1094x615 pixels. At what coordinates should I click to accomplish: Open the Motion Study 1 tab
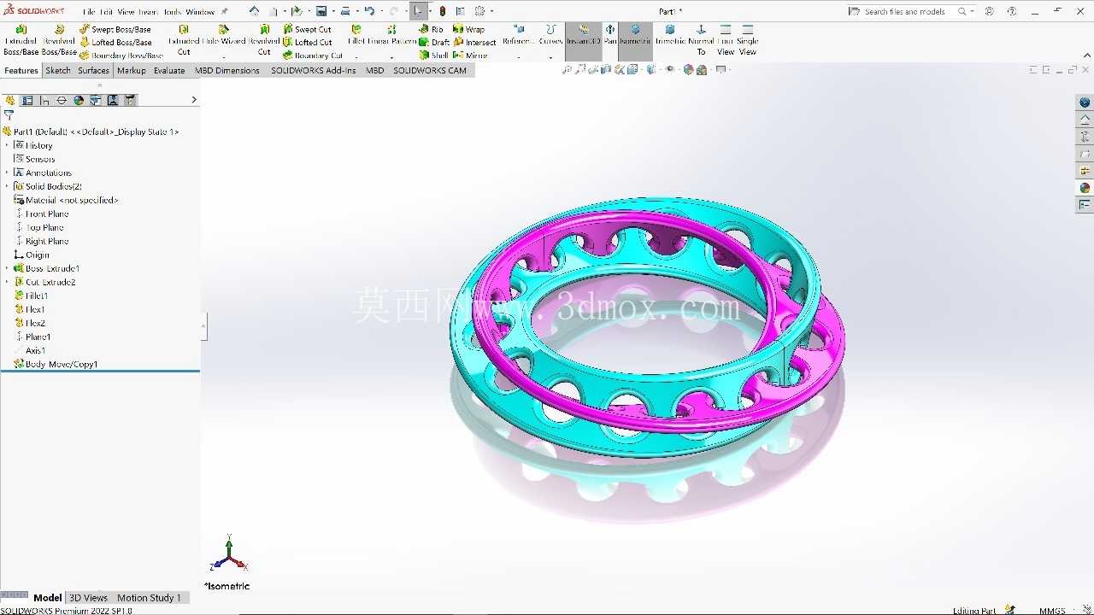coord(149,598)
